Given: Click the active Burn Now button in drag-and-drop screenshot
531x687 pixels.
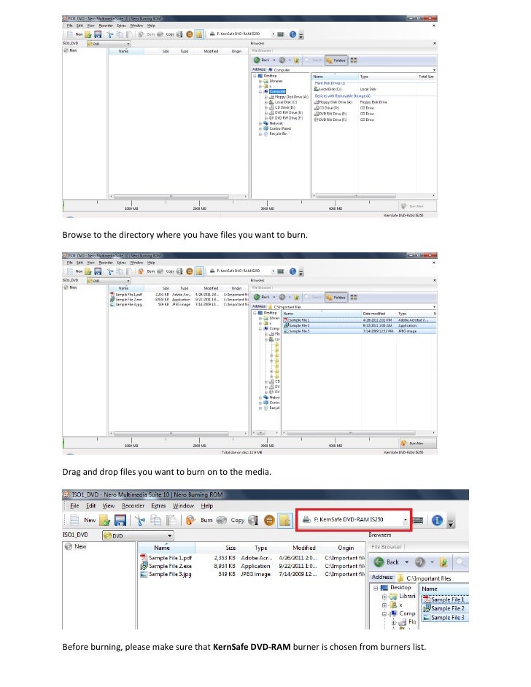Looking at the screenshot, I should 417,443.
